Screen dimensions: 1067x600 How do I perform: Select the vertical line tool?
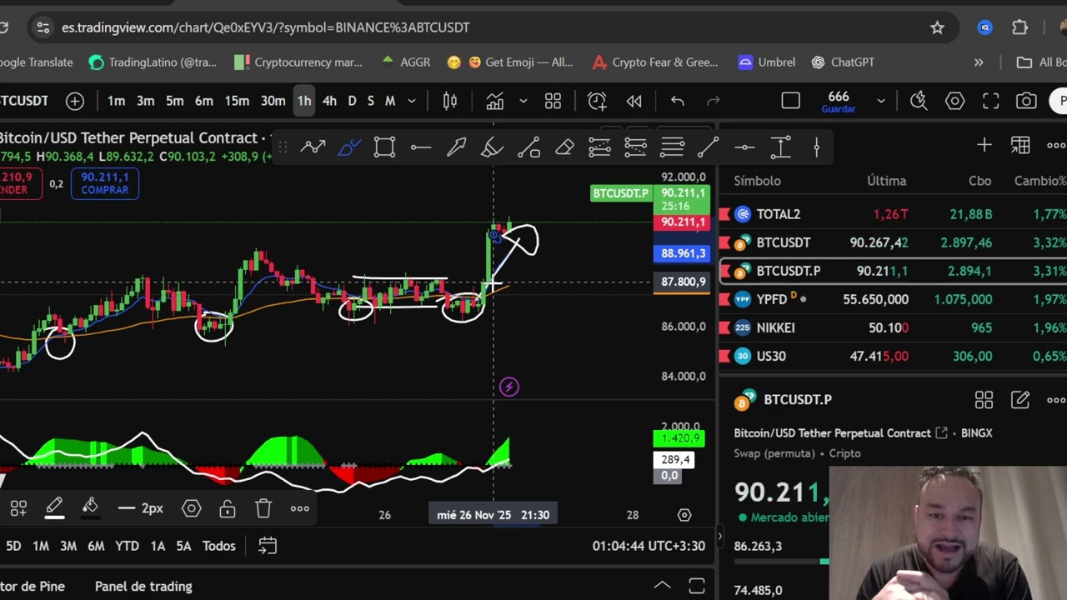[816, 147]
